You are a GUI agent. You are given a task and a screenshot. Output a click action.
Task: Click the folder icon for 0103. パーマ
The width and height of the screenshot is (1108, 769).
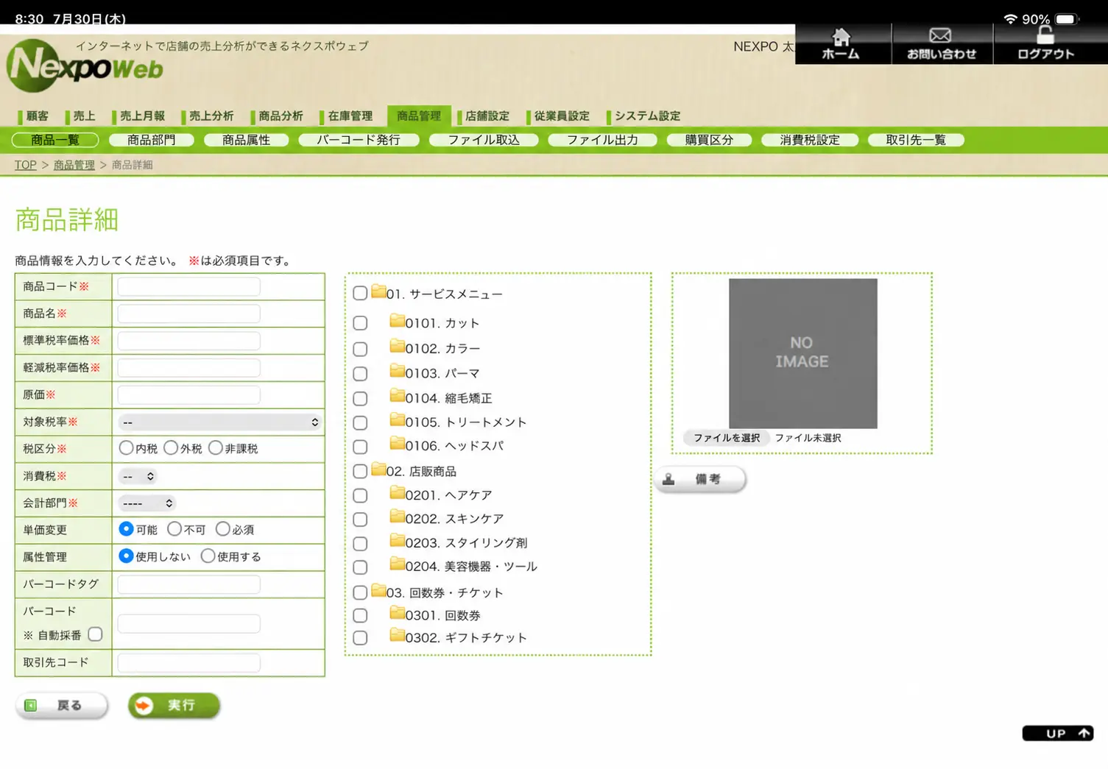397,371
